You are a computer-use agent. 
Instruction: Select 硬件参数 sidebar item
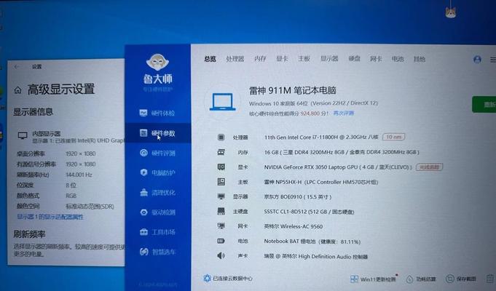tap(157, 133)
